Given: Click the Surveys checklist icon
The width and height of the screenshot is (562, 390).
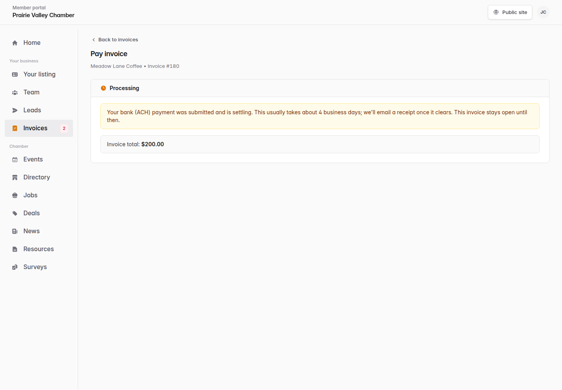Looking at the screenshot, I should [15, 267].
